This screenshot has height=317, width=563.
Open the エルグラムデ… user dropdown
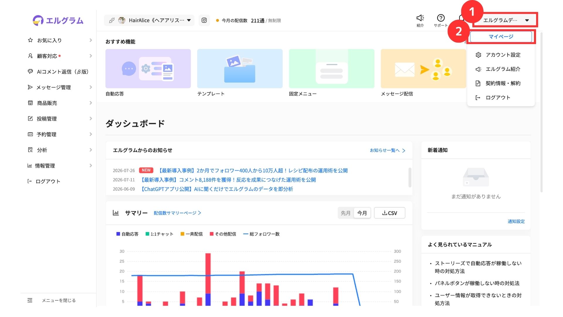pos(506,20)
